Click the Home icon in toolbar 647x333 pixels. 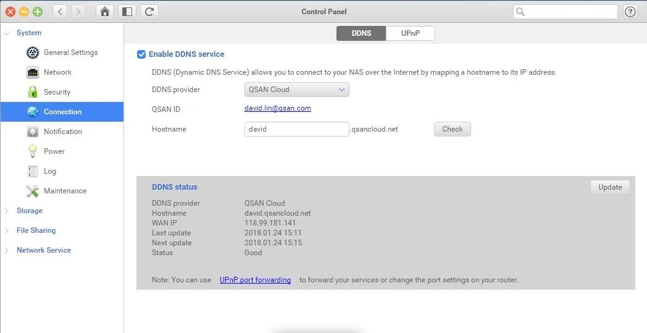click(x=106, y=12)
